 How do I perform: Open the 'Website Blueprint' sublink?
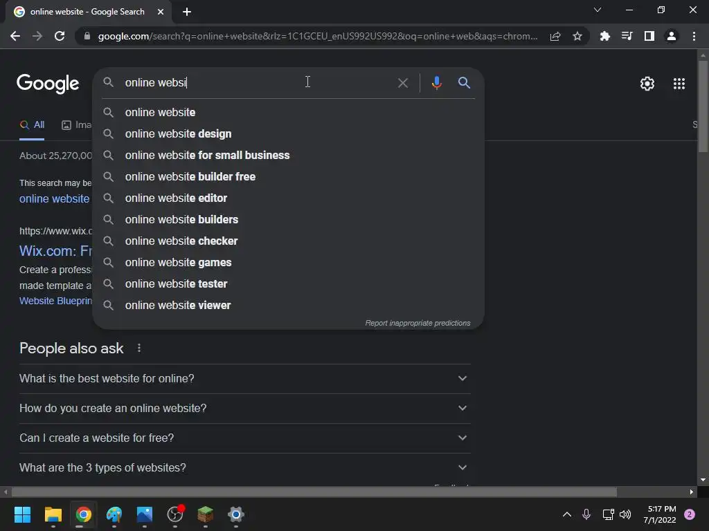pyautogui.click(x=55, y=301)
